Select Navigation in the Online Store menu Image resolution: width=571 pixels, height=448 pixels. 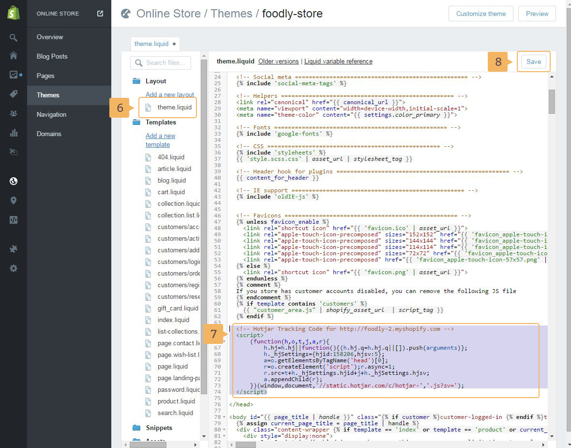pos(51,114)
